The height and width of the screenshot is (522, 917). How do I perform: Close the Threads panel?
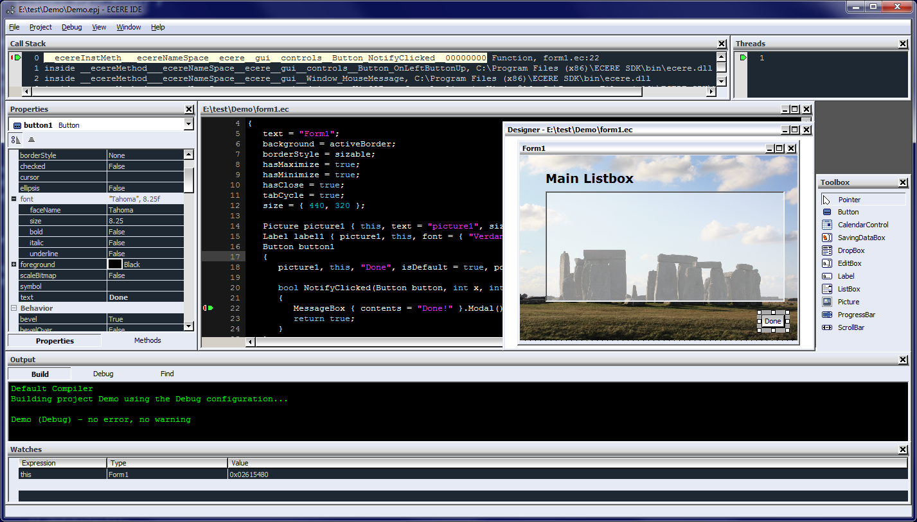pos(903,44)
